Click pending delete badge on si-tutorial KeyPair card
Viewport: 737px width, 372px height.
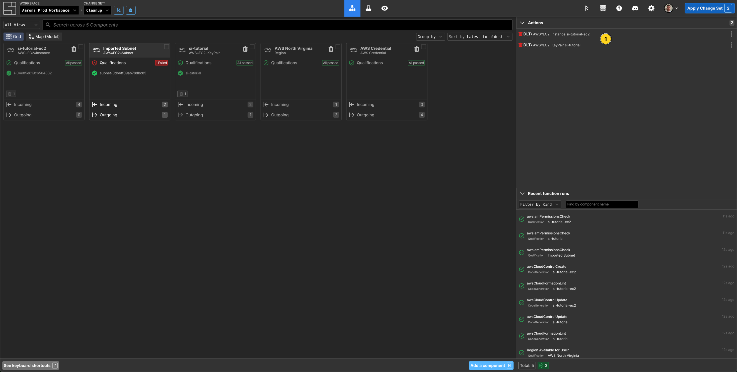(183, 94)
